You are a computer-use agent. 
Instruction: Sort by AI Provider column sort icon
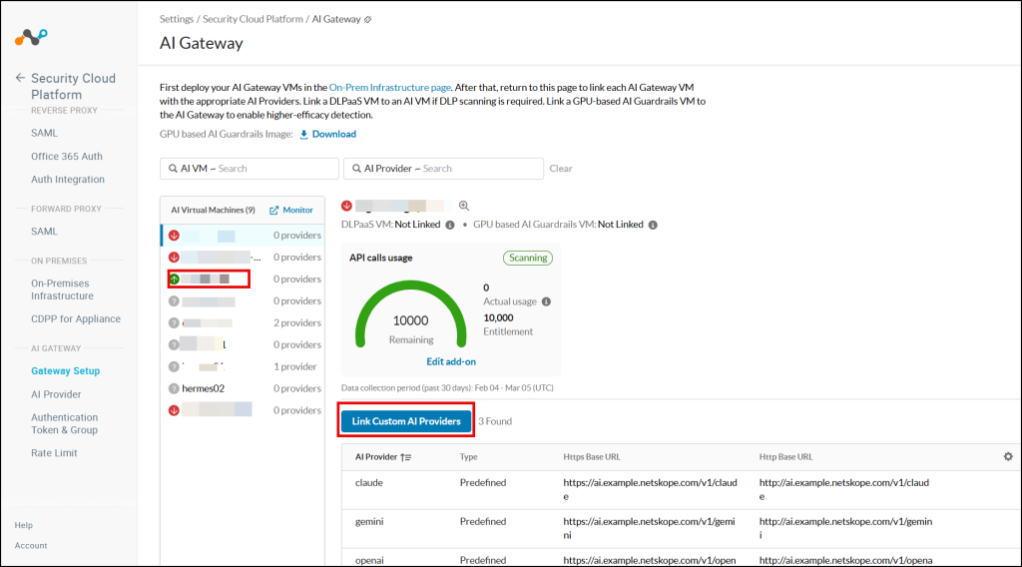tap(406, 457)
